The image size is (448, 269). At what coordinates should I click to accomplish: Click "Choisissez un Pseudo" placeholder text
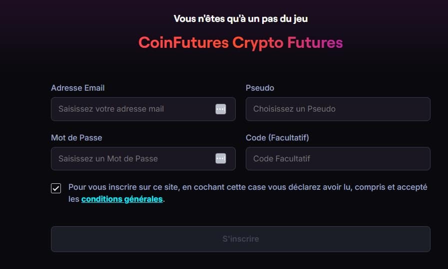click(x=294, y=109)
